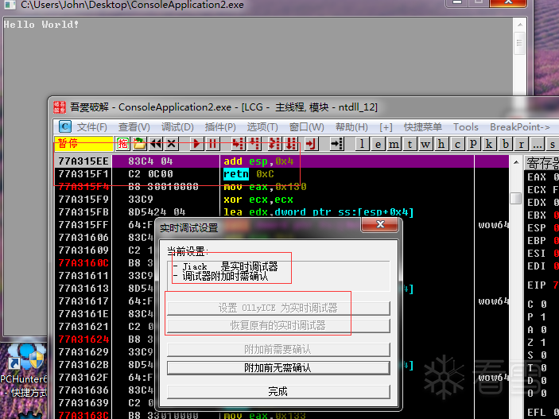The height and width of the screenshot is (419, 559).
Task: Select disassembly row at address 77A315EE
Action: 281,161
